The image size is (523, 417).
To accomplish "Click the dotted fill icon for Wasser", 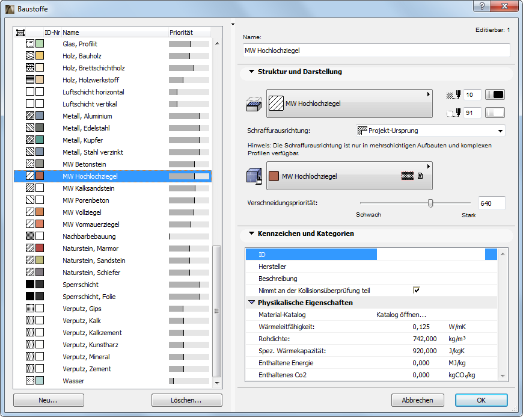I will pyautogui.click(x=30, y=380).
